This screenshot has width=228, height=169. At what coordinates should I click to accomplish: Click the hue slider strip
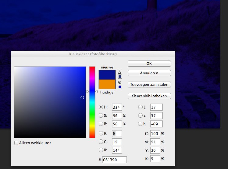pyautogui.click(x=92, y=102)
